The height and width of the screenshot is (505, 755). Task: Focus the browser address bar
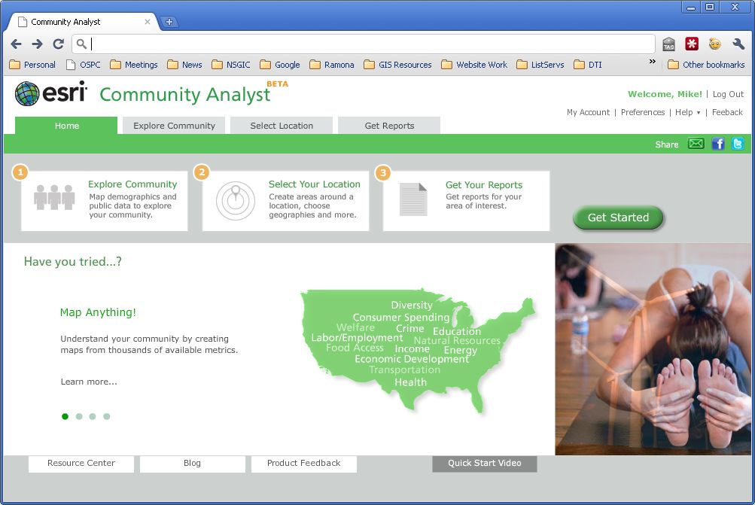[364, 44]
